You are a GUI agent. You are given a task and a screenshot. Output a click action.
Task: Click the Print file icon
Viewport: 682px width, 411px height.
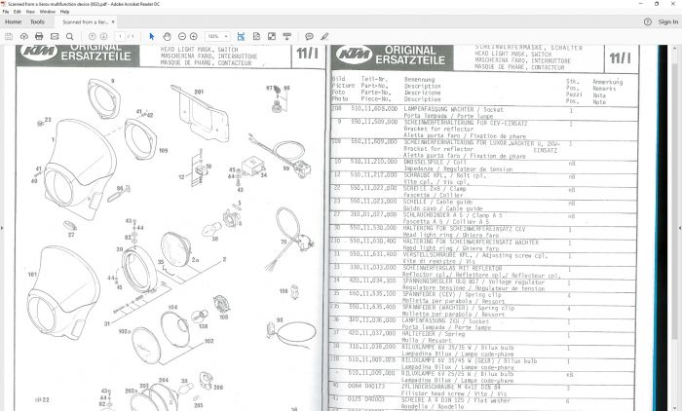coord(40,36)
